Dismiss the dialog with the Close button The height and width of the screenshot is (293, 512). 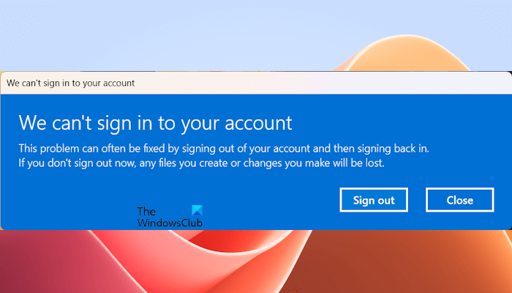tap(459, 200)
